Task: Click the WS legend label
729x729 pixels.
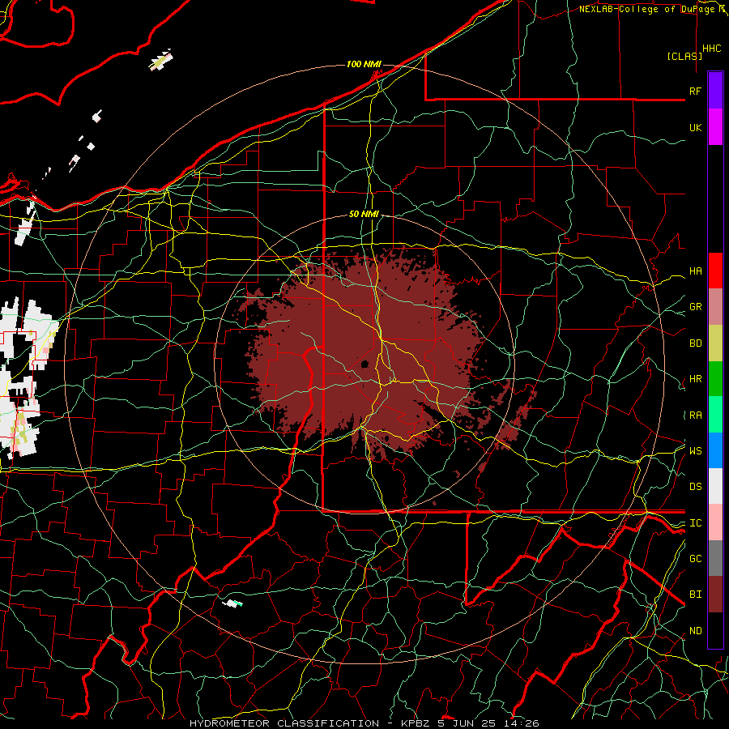Action: (x=695, y=451)
